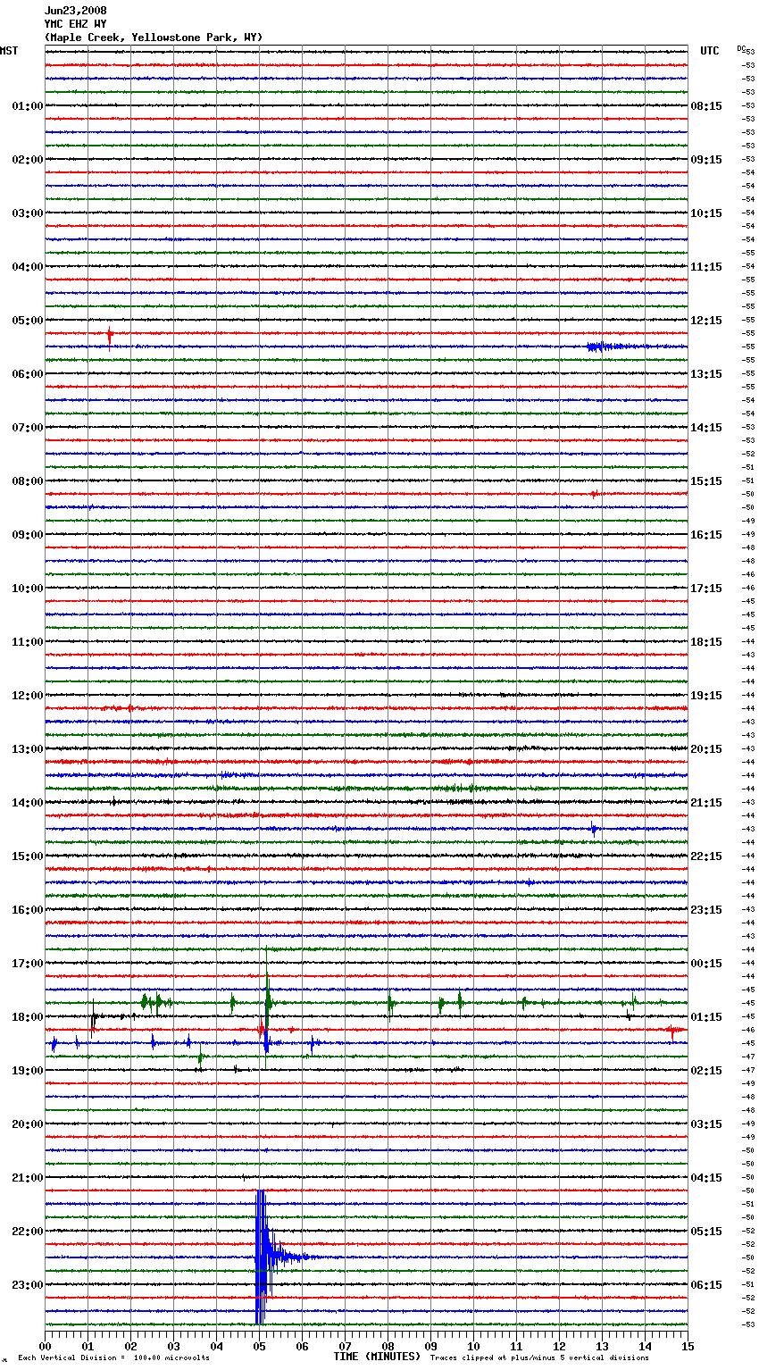Click the 10:15 UTC time label
Viewport: 759px width, 1370px height.
point(706,213)
